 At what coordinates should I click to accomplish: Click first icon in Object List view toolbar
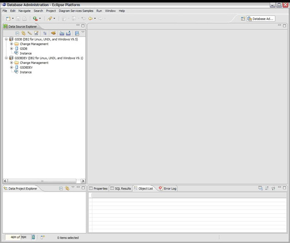(x=261, y=188)
